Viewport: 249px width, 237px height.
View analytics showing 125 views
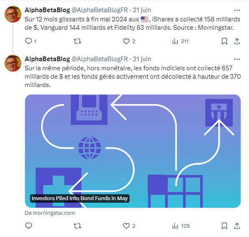pos(181,226)
